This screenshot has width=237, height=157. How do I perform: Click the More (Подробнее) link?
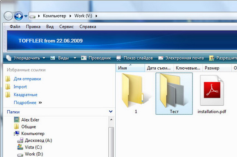tap(25, 102)
